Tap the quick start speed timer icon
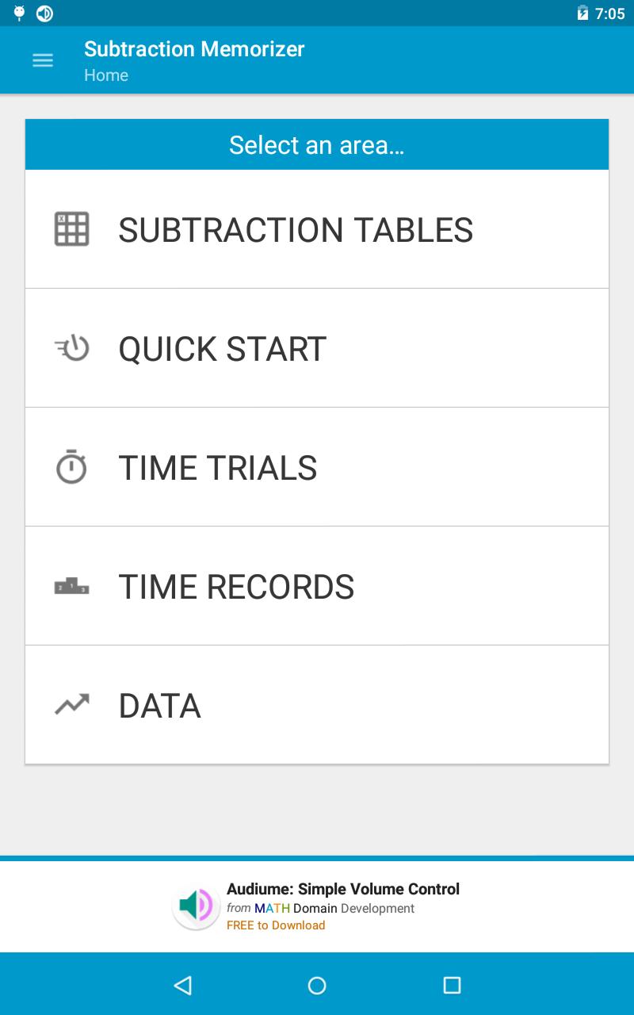Viewport: 634px width, 1015px height. click(x=71, y=348)
